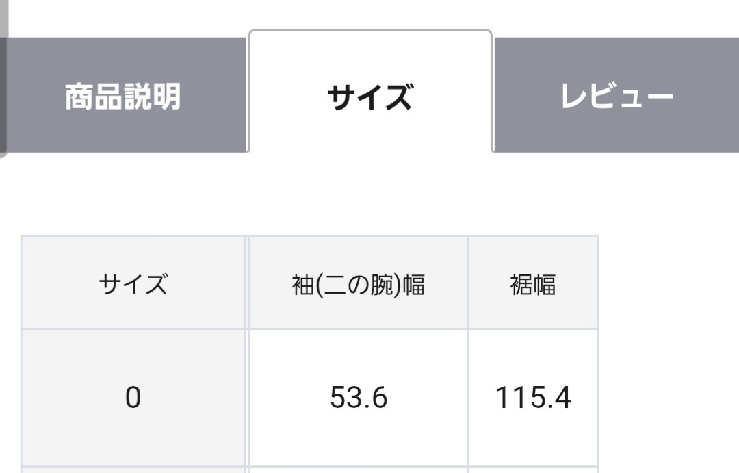The width and height of the screenshot is (739, 473).
Task: Click the partially visible left edge panel
Action: tap(3, 96)
